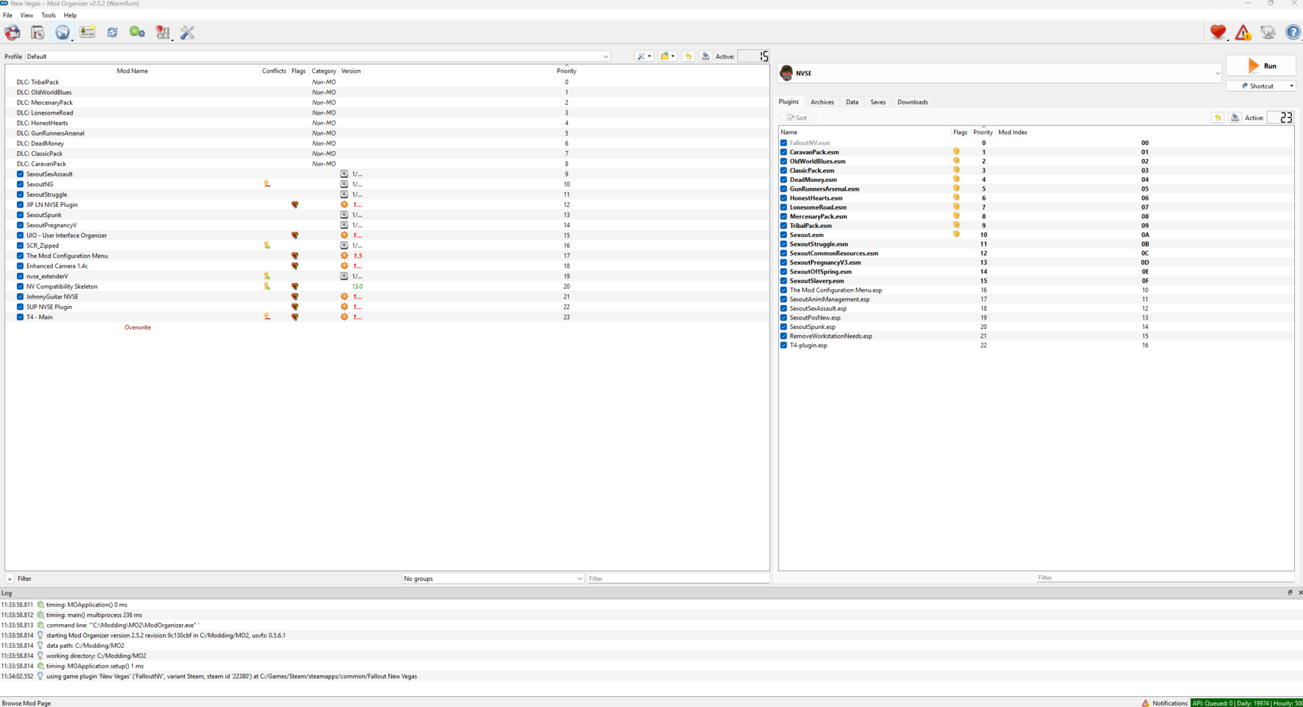Open the Tools puzzle-piece icon
The image size is (1303, 707).
[162, 32]
